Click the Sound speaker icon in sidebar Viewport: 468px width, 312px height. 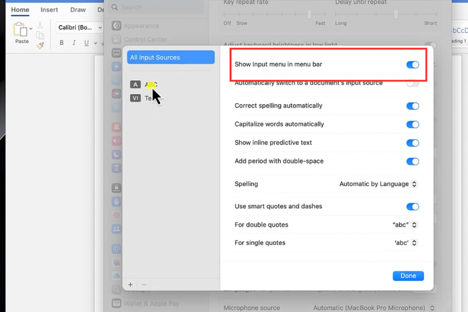pos(116,140)
